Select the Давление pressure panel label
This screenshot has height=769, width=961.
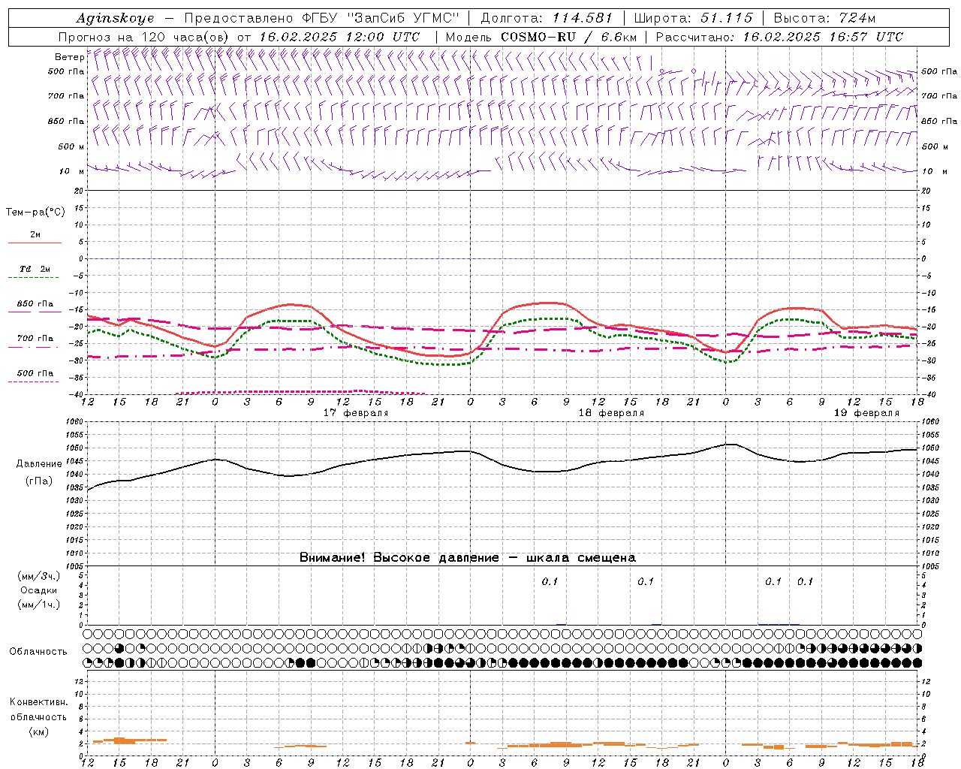[x=38, y=464]
